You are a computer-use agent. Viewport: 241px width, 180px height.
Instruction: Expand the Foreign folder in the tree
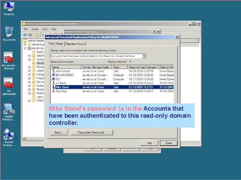29,67
